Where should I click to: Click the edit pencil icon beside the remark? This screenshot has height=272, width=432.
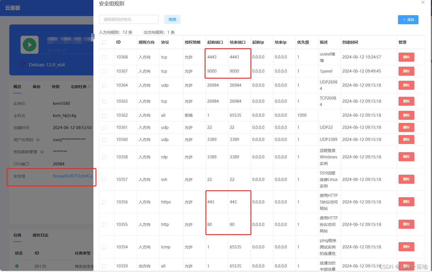point(64,50)
